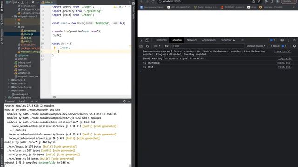Switch to the Network DevTools tab
298x167 pixels.
(192, 40)
